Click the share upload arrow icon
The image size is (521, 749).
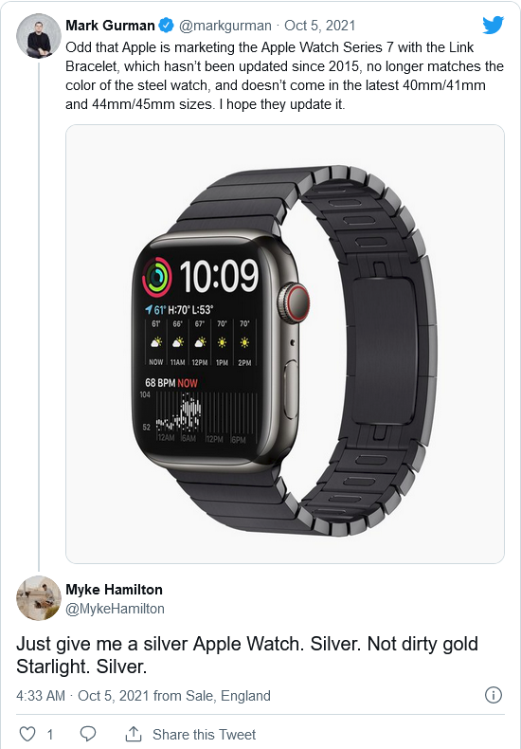pyautogui.click(x=134, y=734)
